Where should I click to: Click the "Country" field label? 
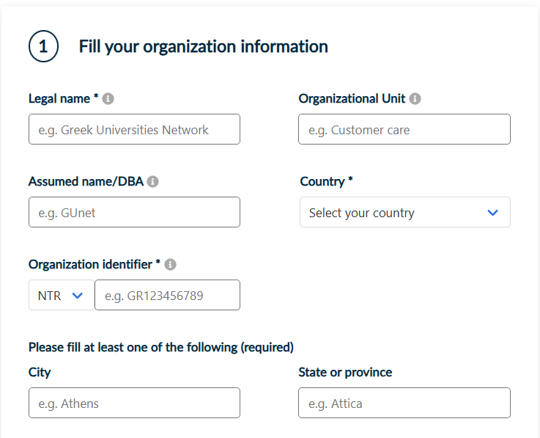(322, 181)
